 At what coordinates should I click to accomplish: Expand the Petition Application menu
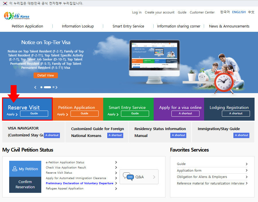tap(27, 26)
